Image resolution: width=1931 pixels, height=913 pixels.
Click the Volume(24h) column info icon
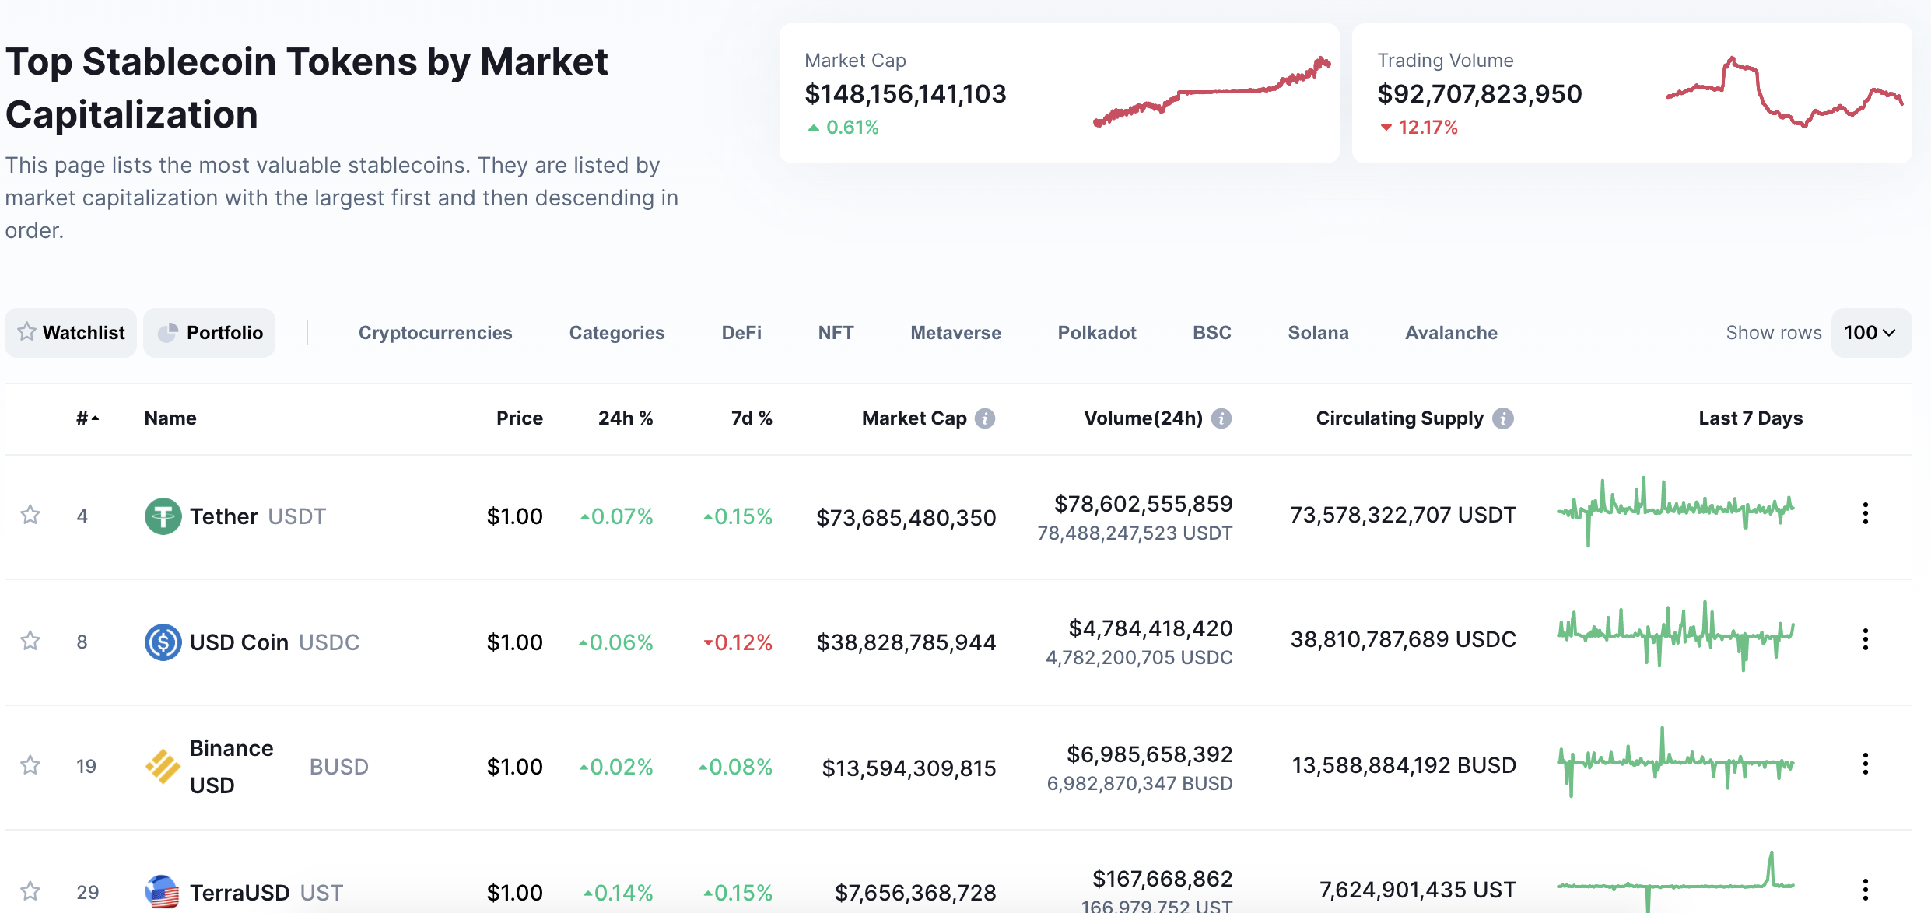click(x=1221, y=418)
